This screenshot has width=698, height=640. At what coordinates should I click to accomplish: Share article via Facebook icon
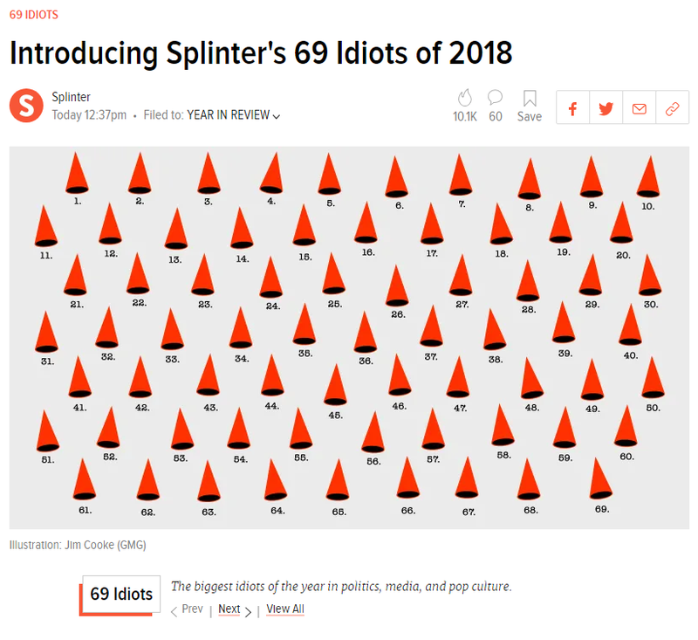tap(572, 108)
